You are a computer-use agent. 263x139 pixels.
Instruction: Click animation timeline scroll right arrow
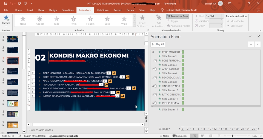(259, 129)
